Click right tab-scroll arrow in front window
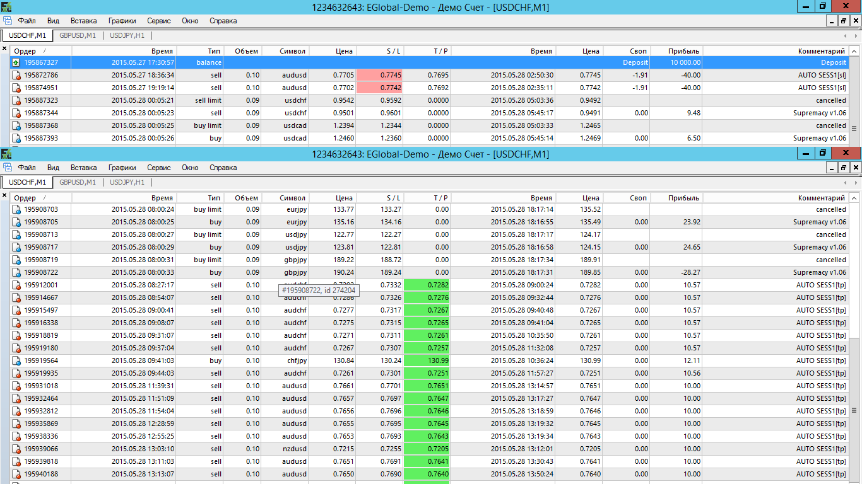This screenshot has height=484, width=862. click(x=855, y=182)
